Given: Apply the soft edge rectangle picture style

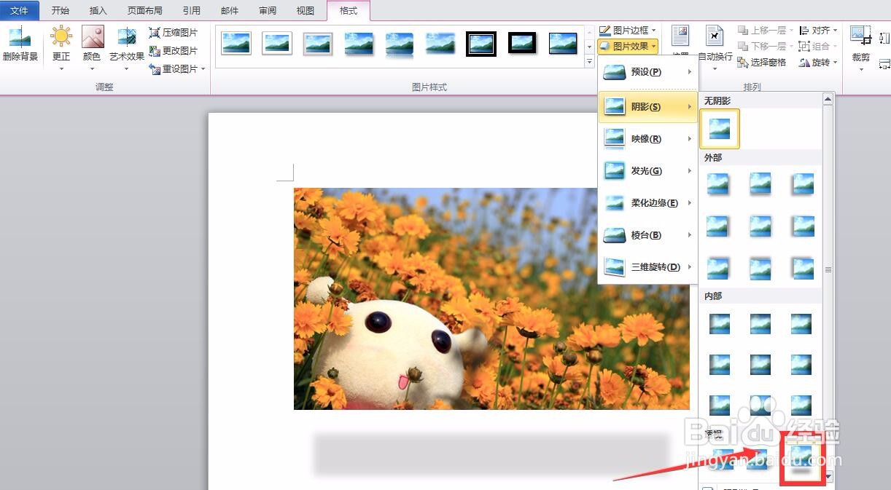Looking at the screenshot, I should 440,42.
